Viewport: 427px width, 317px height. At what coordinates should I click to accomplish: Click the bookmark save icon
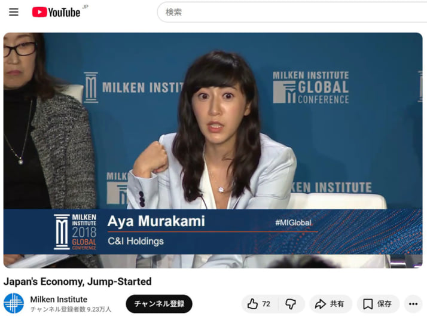[x=368, y=304]
